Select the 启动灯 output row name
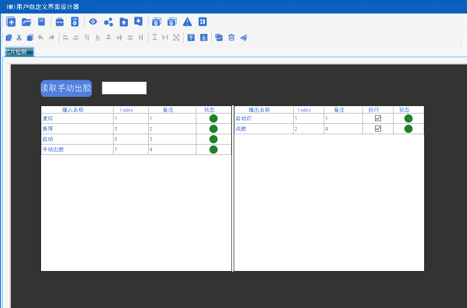 tap(243, 118)
